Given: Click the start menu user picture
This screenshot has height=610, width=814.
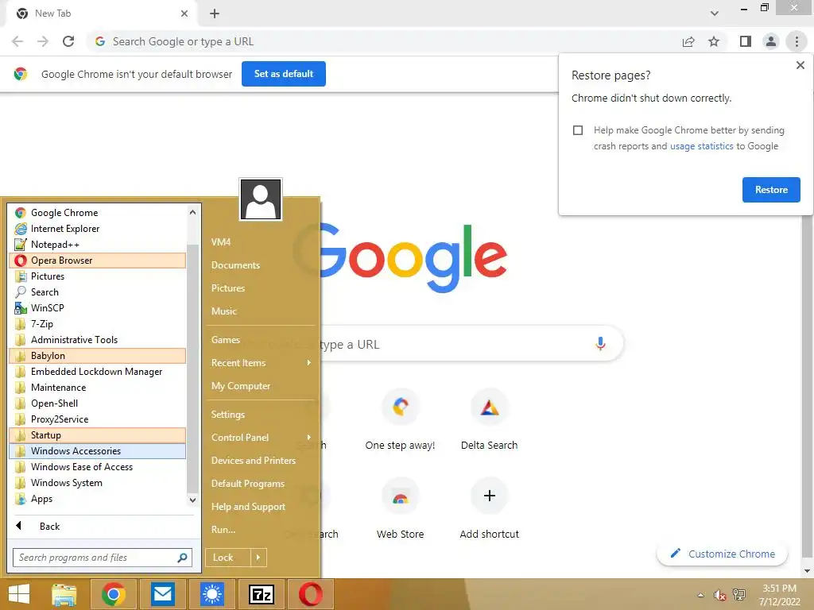Looking at the screenshot, I should [x=261, y=199].
